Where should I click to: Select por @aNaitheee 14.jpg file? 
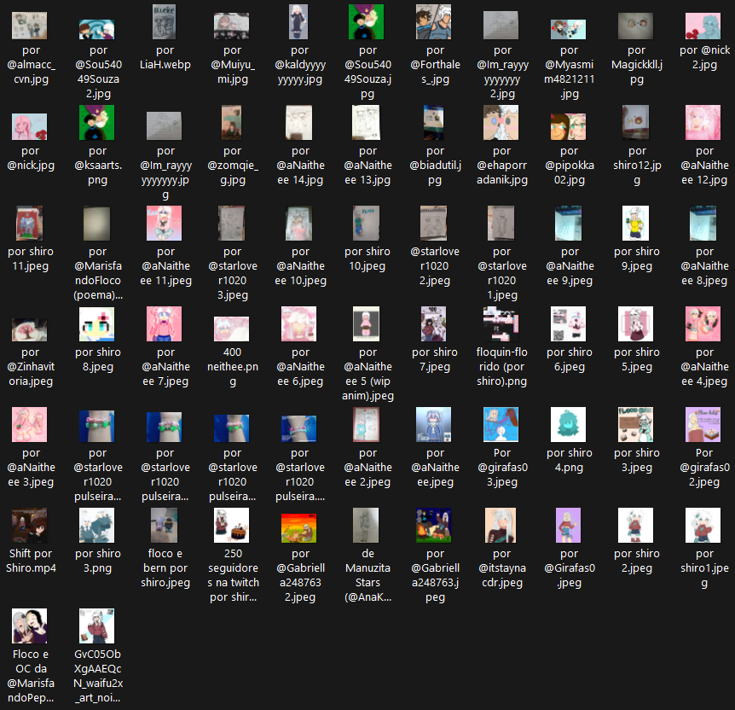click(x=298, y=123)
